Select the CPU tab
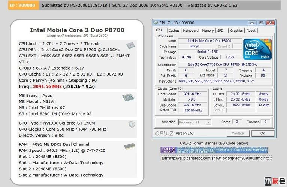Viewport: 287px width, 187px height. coord(159,30)
